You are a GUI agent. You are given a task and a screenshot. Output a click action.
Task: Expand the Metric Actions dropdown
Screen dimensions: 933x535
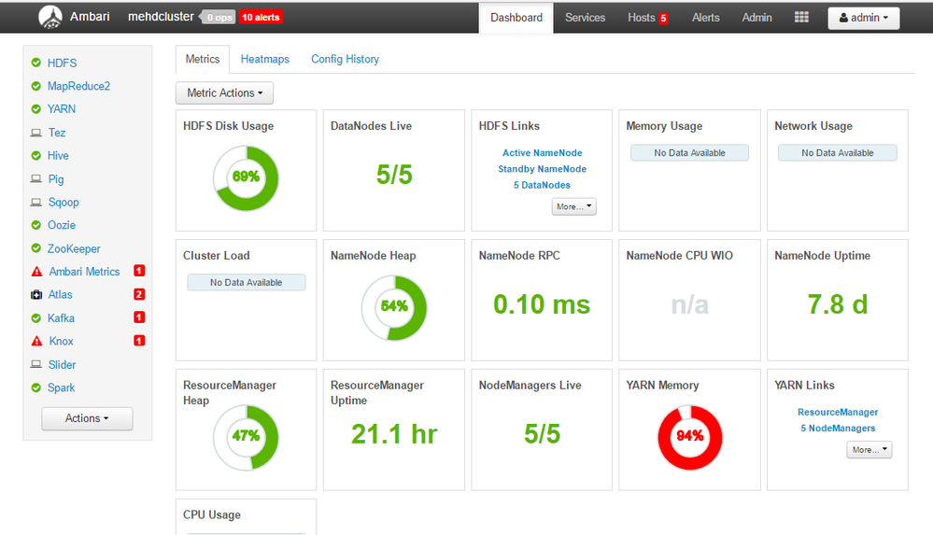(x=224, y=92)
